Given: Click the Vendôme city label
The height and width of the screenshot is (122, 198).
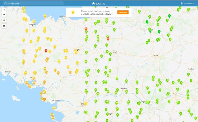Looking at the screenshot, I should (191, 69).
